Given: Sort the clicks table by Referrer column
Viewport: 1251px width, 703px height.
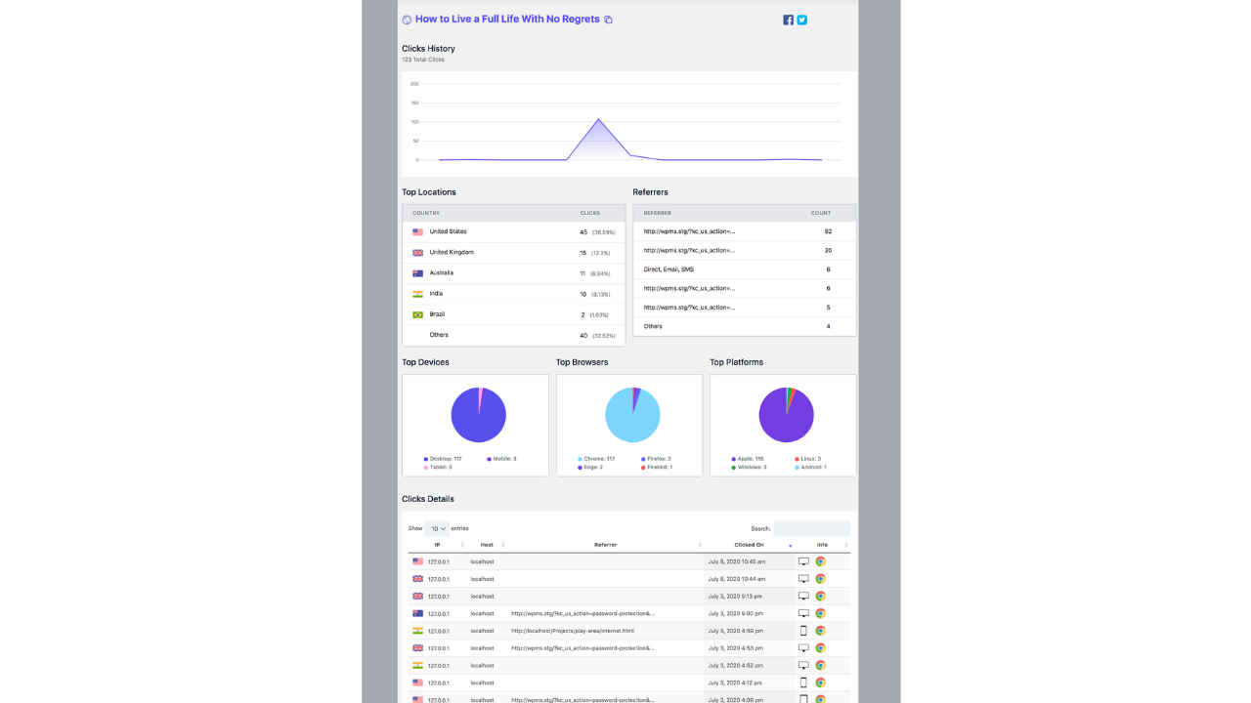Looking at the screenshot, I should (x=606, y=545).
